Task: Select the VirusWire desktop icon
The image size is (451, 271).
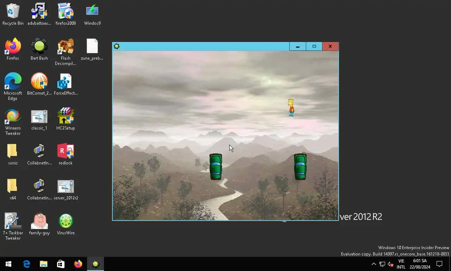Action: [66, 224]
